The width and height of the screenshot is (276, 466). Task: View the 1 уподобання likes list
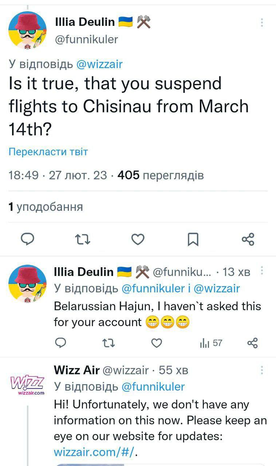46,207
